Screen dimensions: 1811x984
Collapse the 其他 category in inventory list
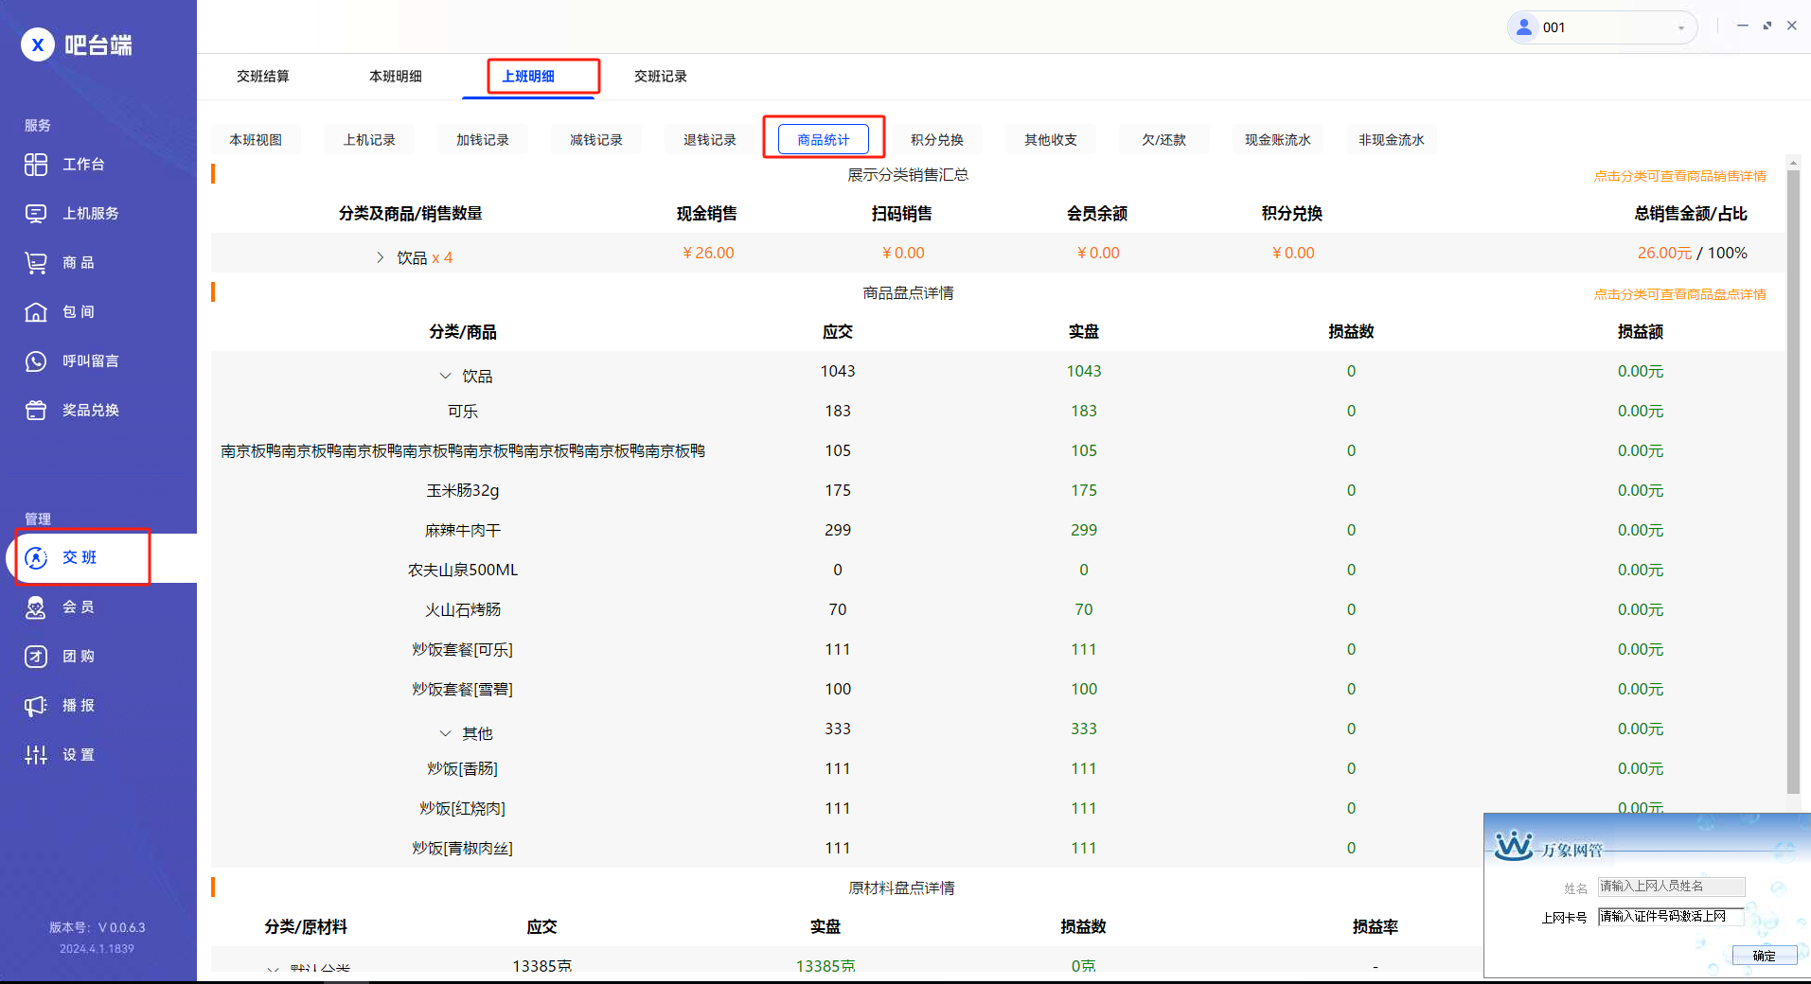(x=445, y=734)
